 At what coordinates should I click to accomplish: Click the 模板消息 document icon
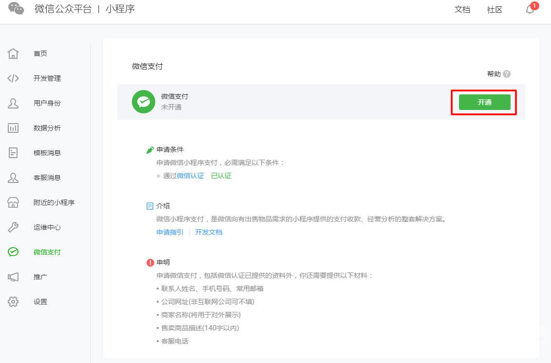click(x=13, y=153)
